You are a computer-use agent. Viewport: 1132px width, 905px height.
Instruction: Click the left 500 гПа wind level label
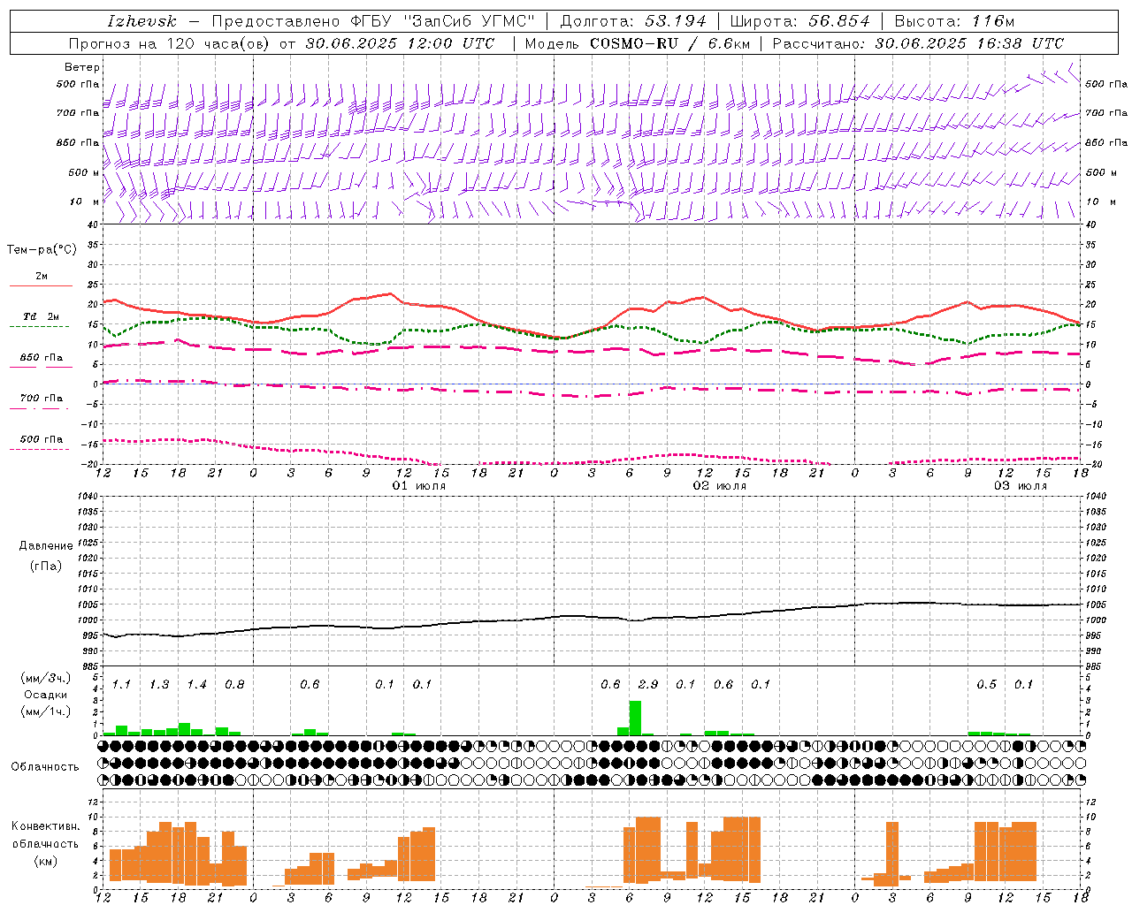(78, 85)
